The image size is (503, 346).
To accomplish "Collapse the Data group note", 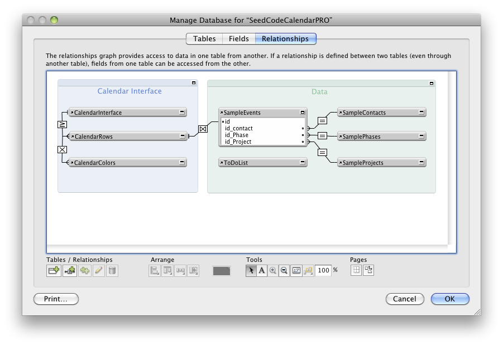I will [x=432, y=83].
